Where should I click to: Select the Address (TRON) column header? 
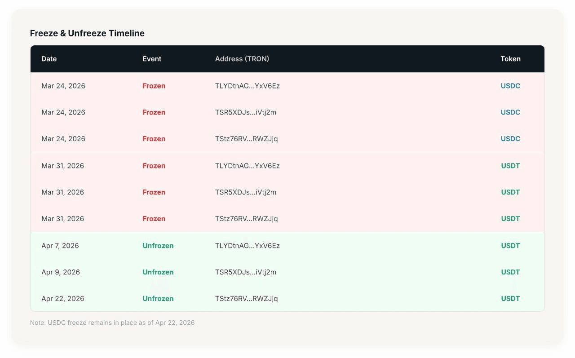(x=242, y=59)
